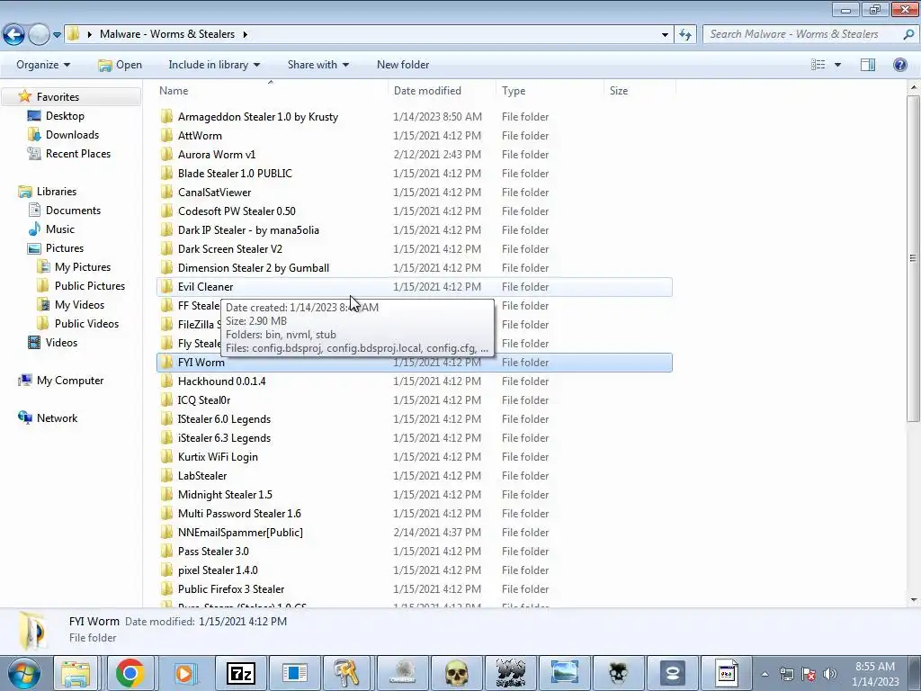The width and height of the screenshot is (921, 691).
Task: Show hidden system tray icons
Action: [x=765, y=674]
